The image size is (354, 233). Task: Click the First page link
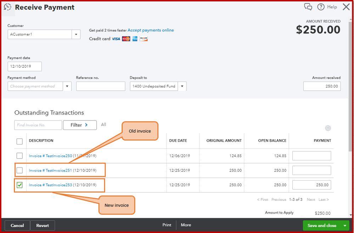coord(262,199)
